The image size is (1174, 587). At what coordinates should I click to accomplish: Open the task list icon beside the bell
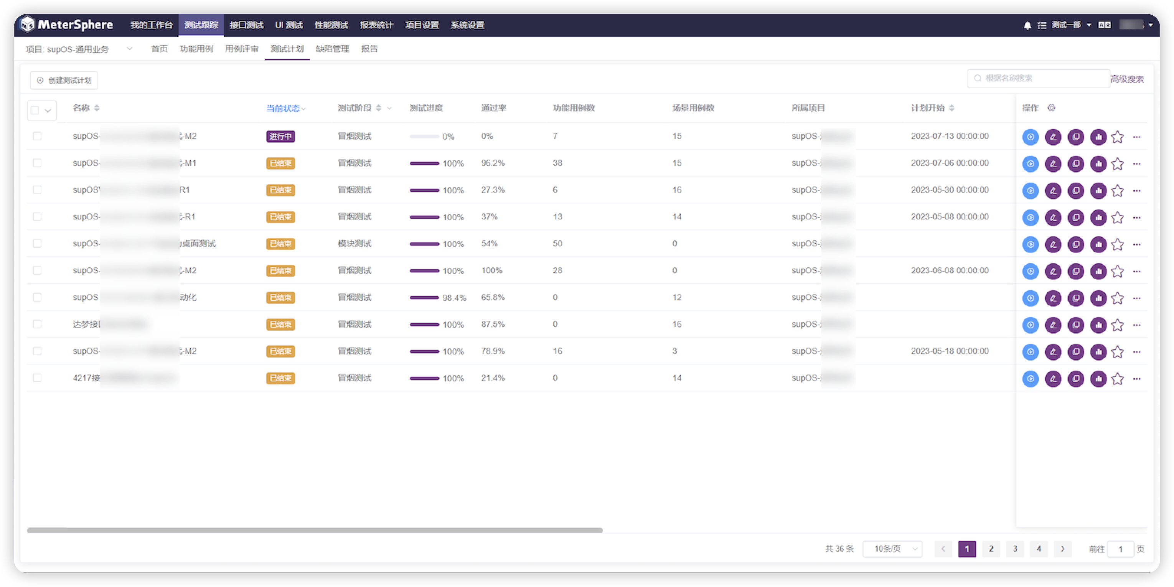pyautogui.click(x=1042, y=26)
